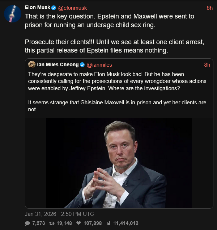This screenshot has height=230, width=217.
Task: Click the retweet arrows icon
Action: pyautogui.click(x=52, y=223)
